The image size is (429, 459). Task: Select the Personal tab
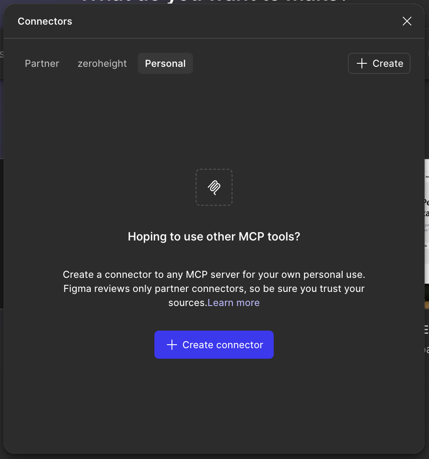coord(165,64)
